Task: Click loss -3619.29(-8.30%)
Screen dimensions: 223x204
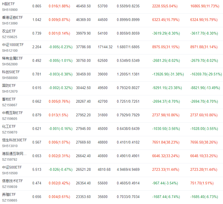Action: pos(166,34)
